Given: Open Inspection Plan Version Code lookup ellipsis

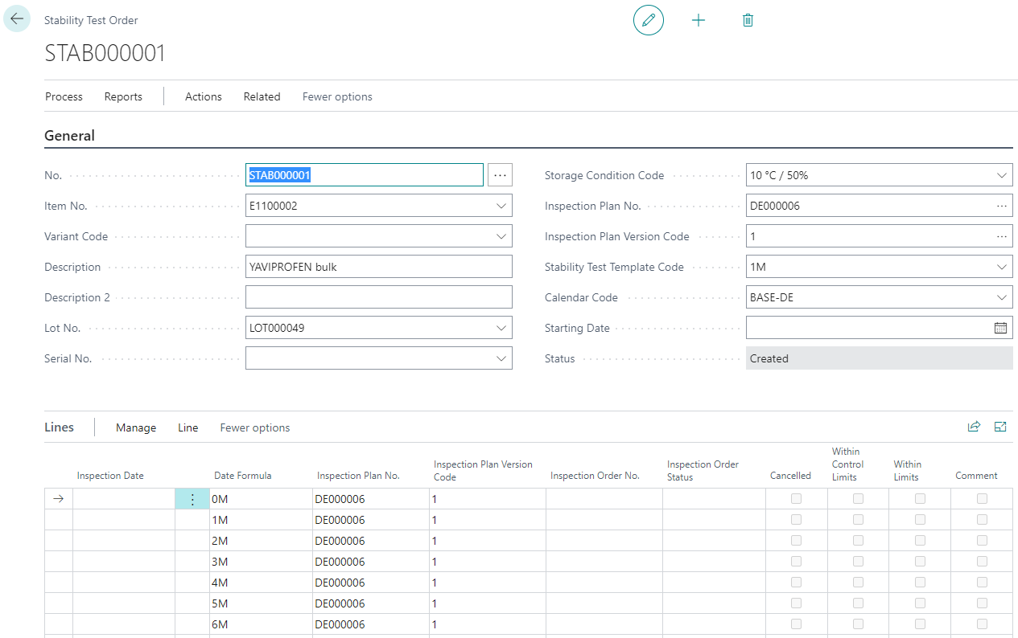Looking at the screenshot, I should (x=1002, y=236).
